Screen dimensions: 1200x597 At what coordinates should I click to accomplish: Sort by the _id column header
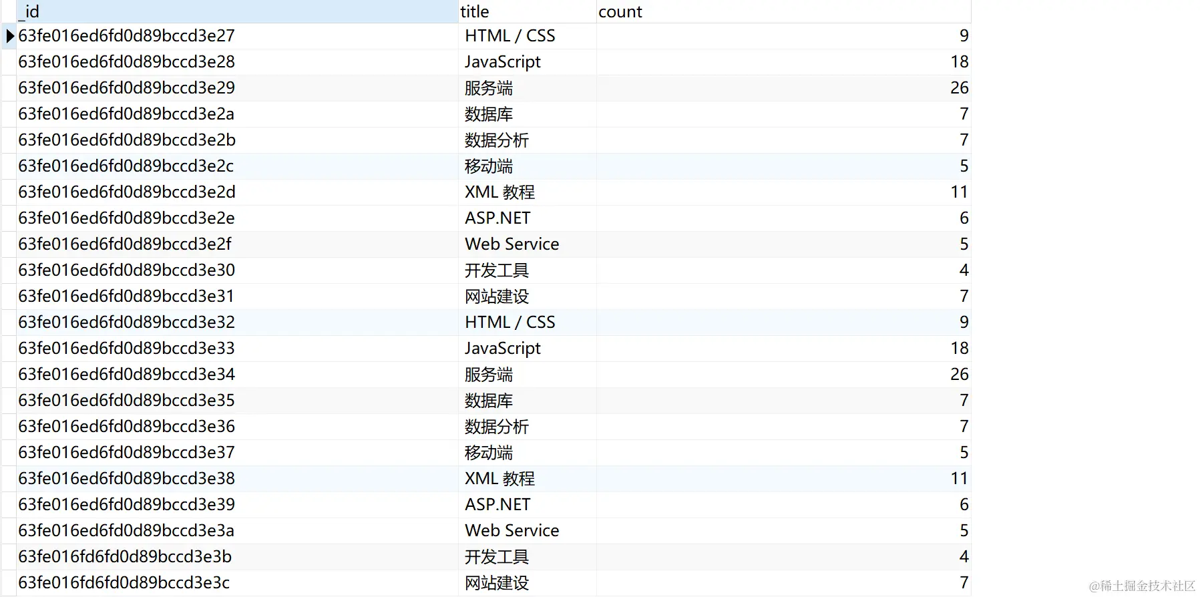237,11
